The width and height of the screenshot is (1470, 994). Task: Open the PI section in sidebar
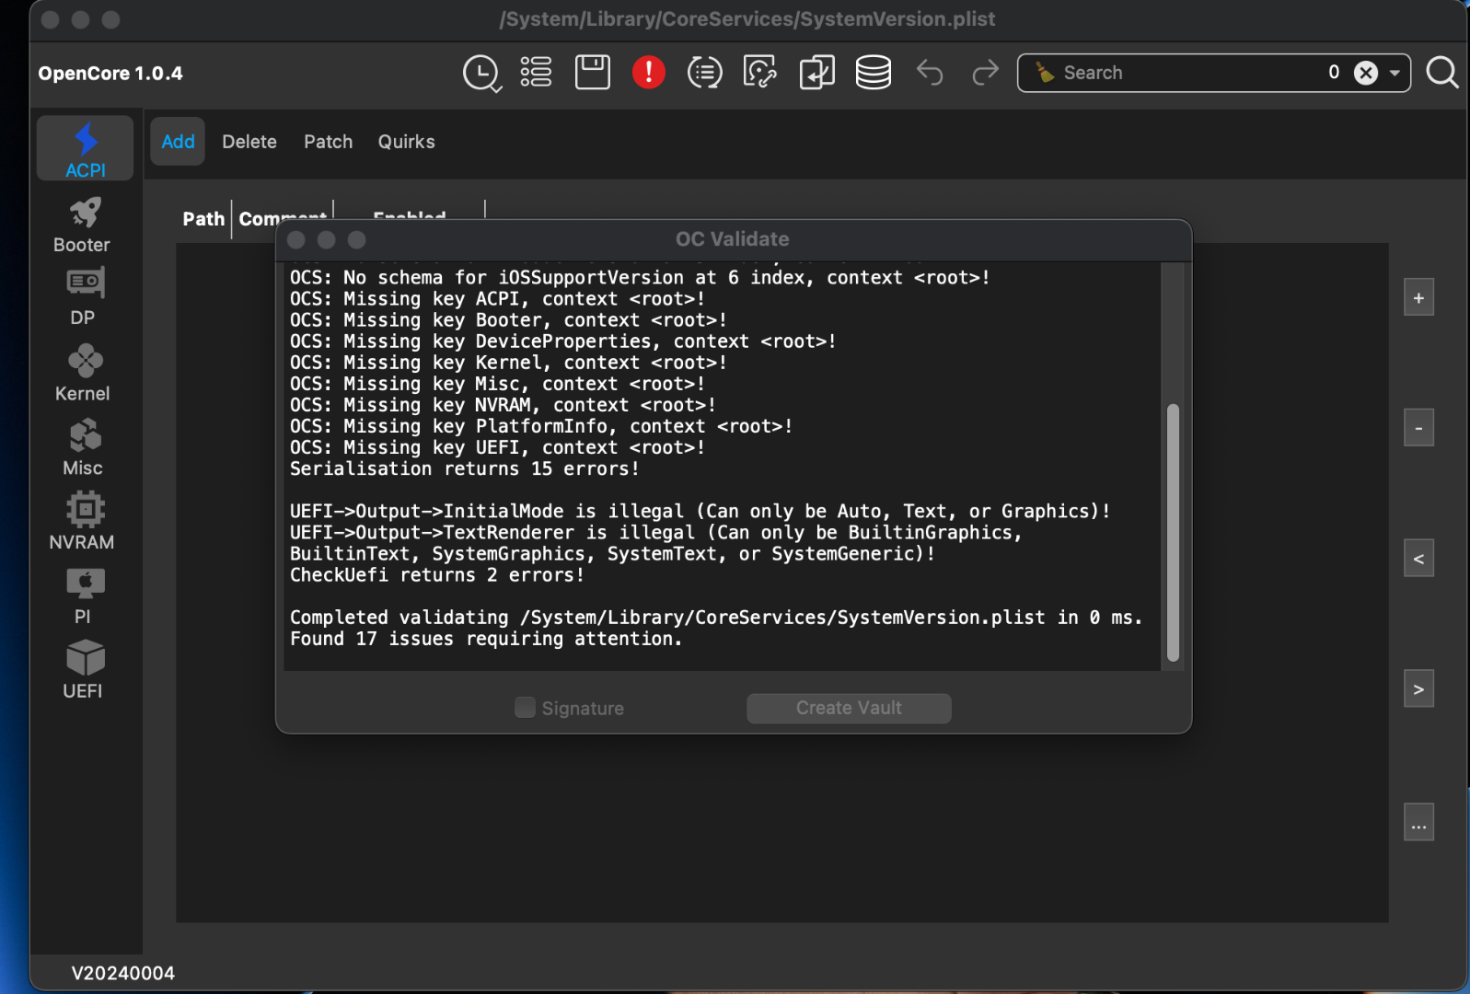point(83,596)
